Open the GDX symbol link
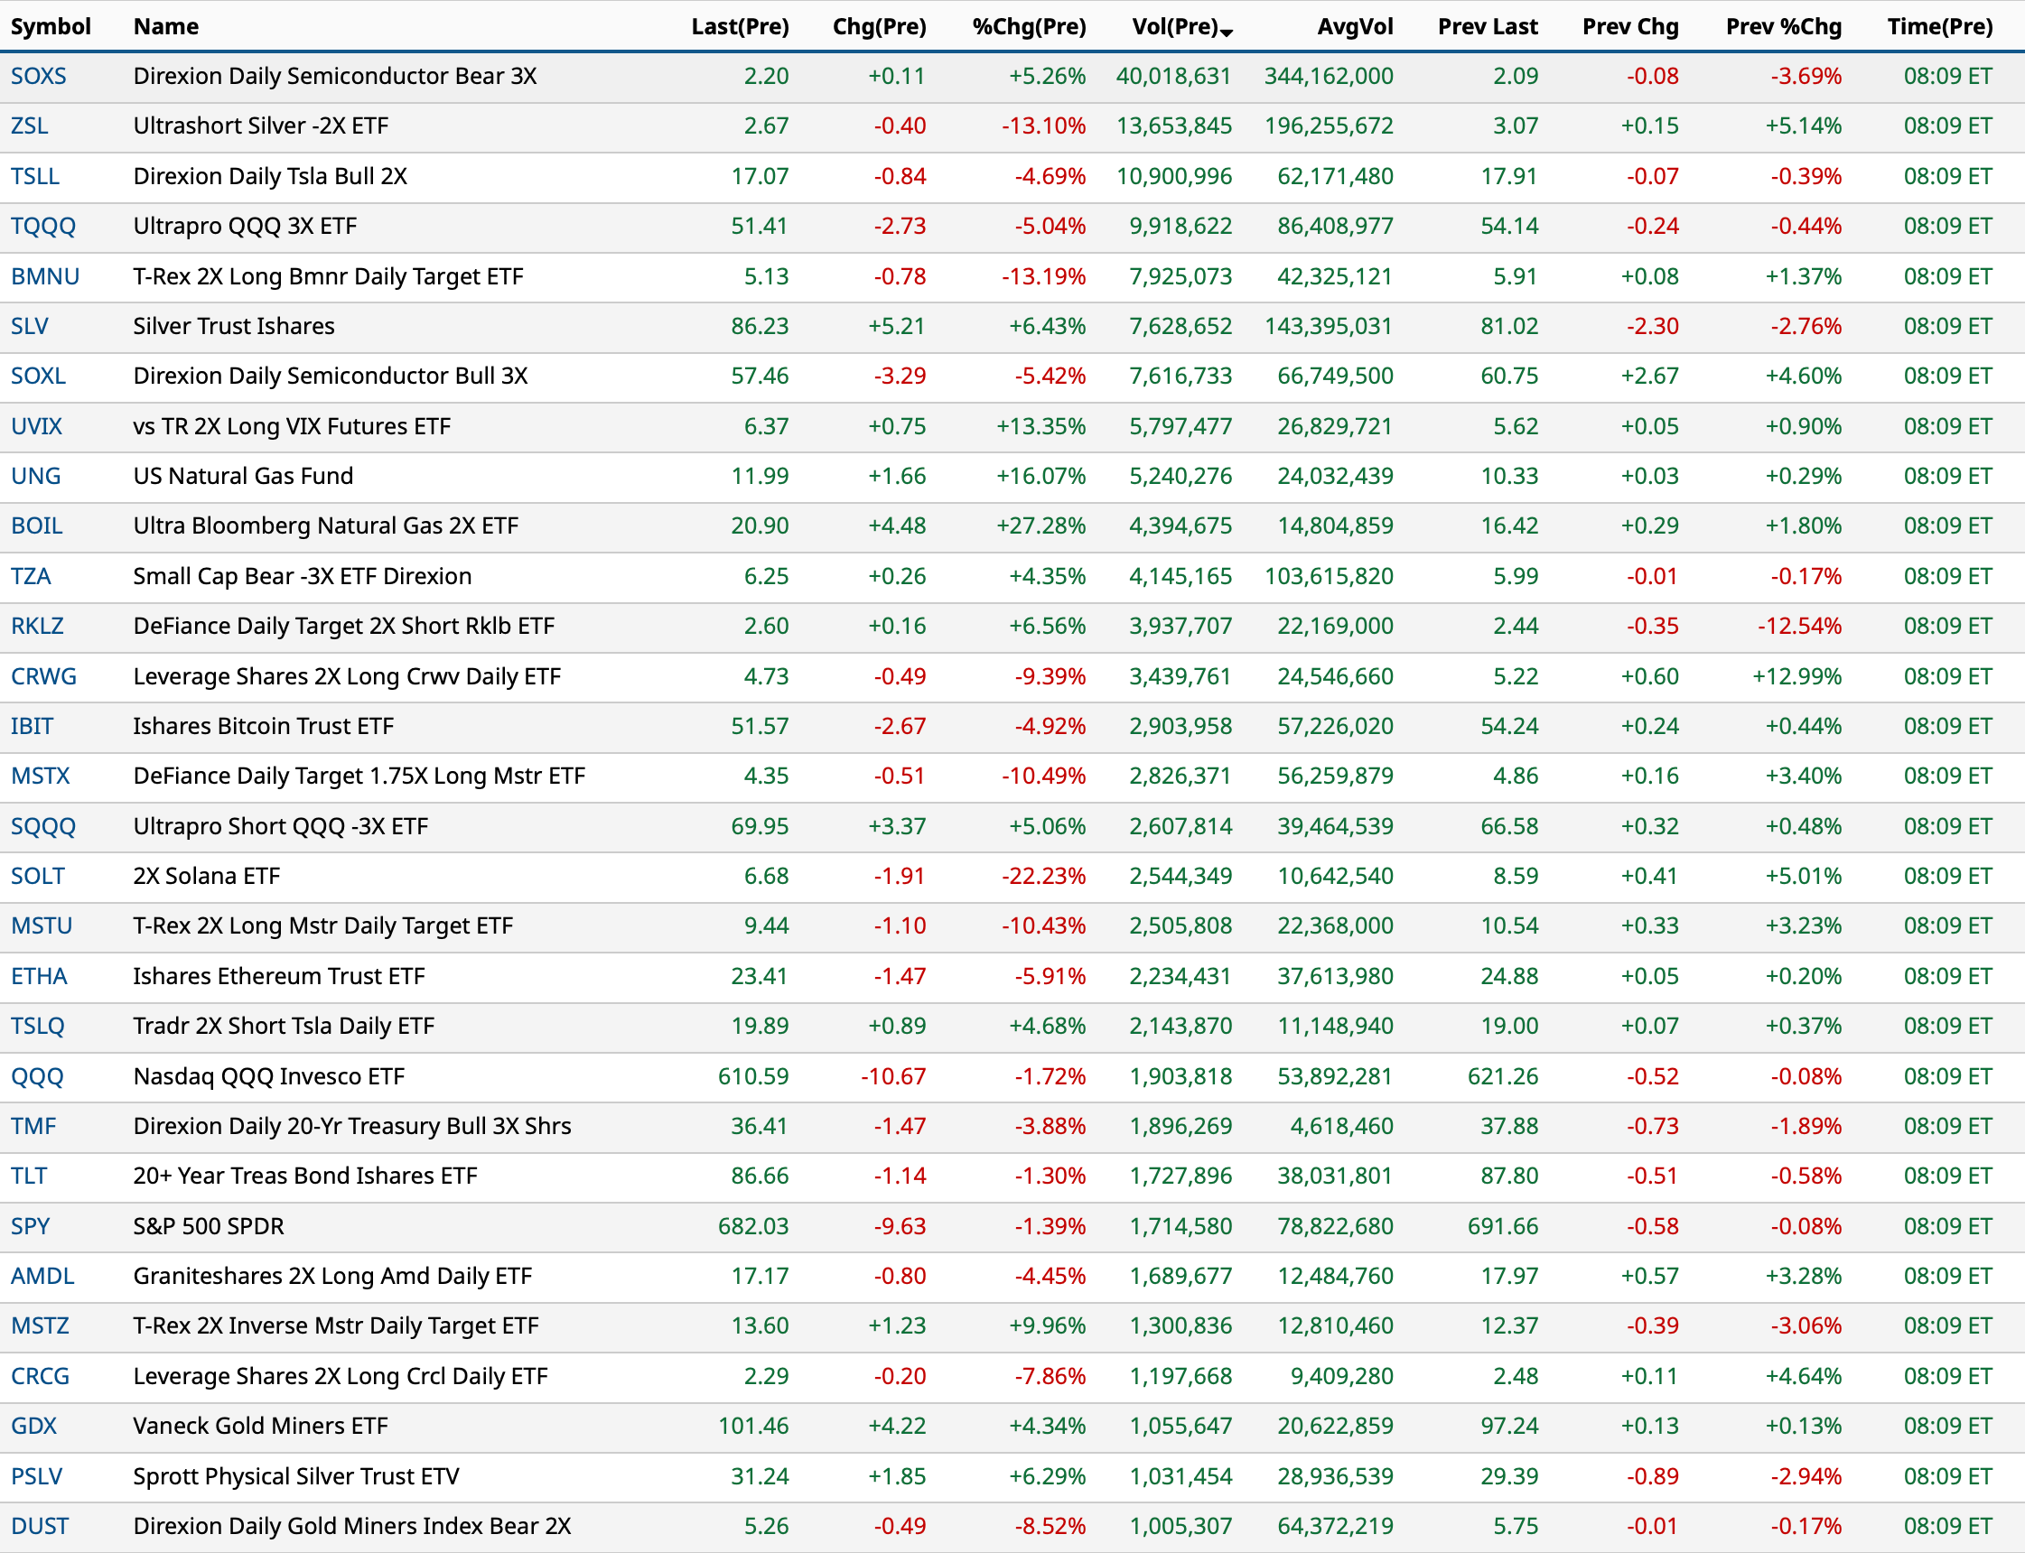 [33, 1426]
